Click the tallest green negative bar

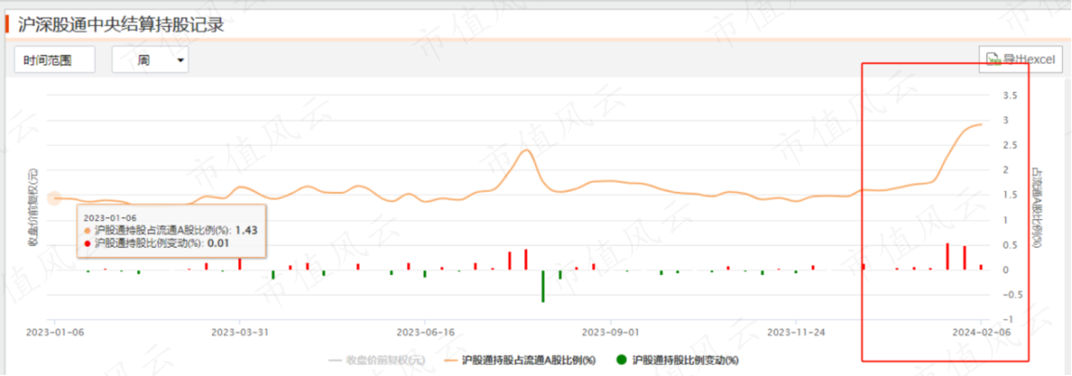(543, 286)
